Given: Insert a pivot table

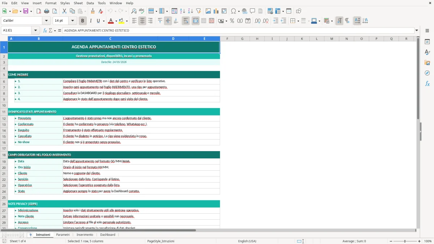Looking at the screenshot, I should [224, 11].
